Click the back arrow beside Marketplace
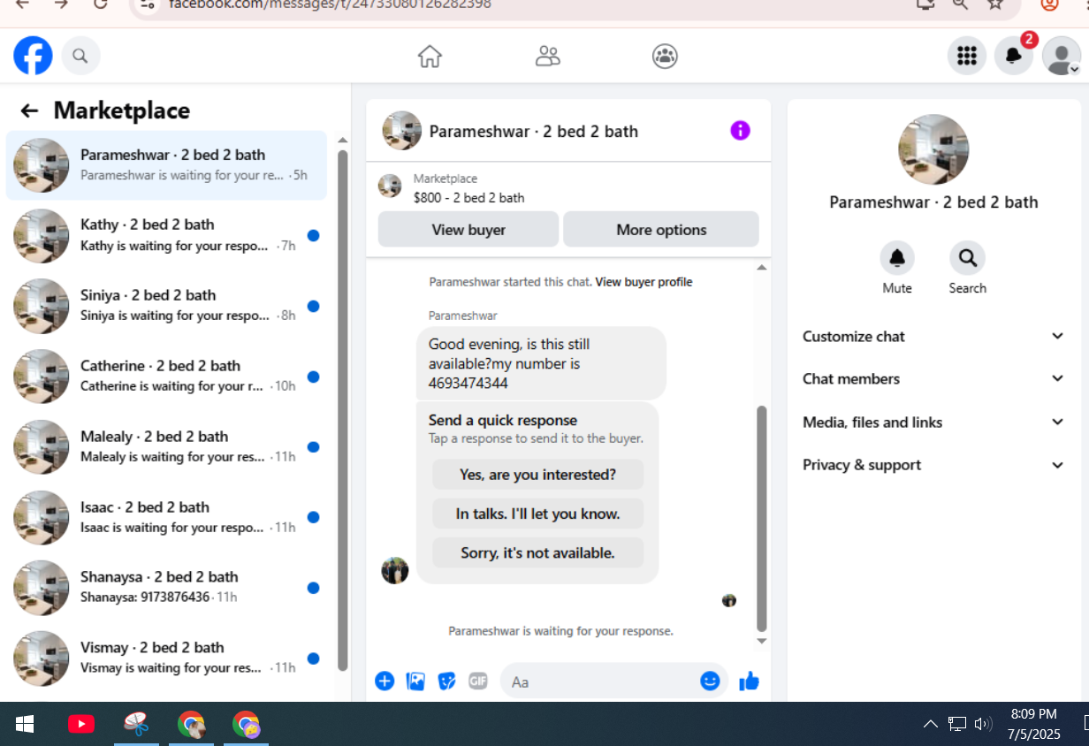Viewport: 1089px width, 746px height. [x=29, y=110]
